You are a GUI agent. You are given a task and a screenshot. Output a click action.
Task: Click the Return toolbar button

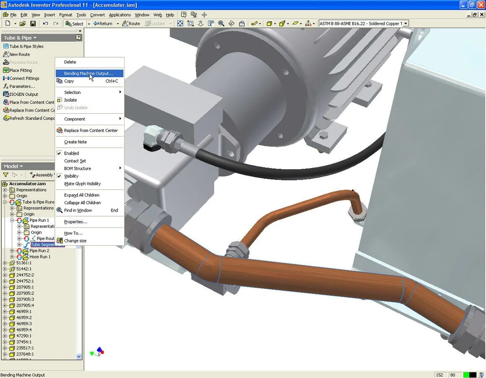pyautogui.click(x=103, y=23)
